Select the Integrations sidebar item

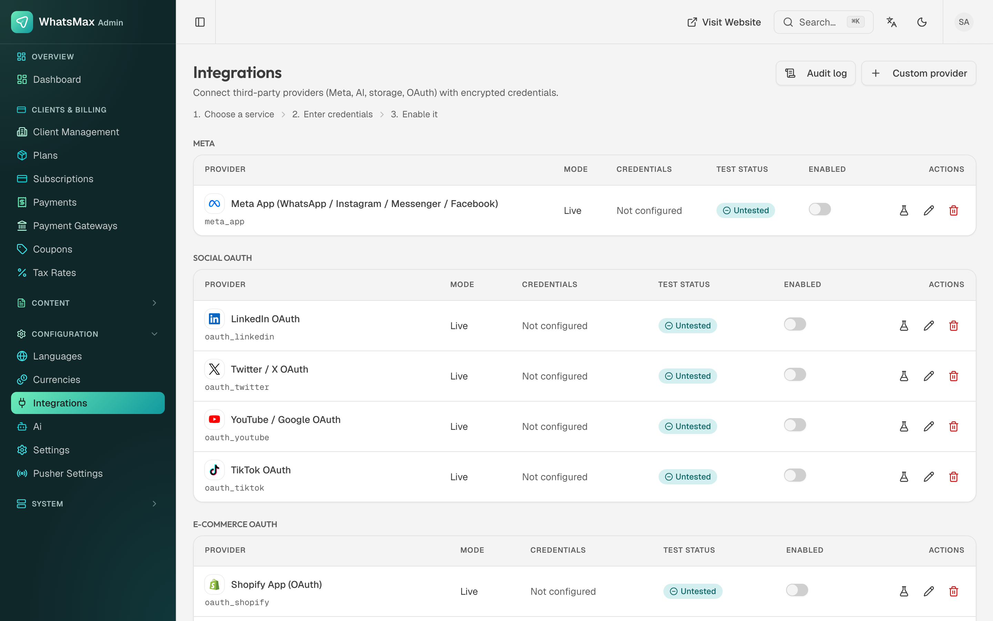point(88,403)
